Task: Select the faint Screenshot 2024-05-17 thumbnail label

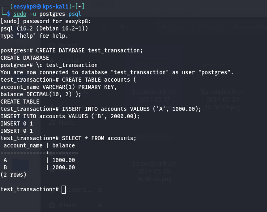Action: click(x=154, y=100)
